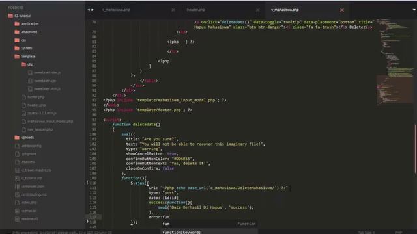Choose 'function[keyword]' autocomplete suggestion

209,231
